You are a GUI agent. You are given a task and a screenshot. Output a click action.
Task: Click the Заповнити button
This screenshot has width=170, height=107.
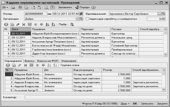(65, 8)
